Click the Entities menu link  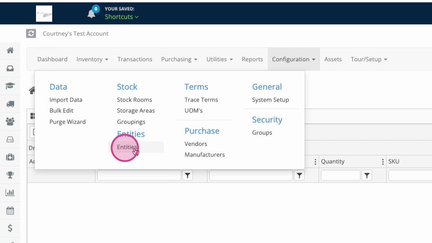pos(127,147)
